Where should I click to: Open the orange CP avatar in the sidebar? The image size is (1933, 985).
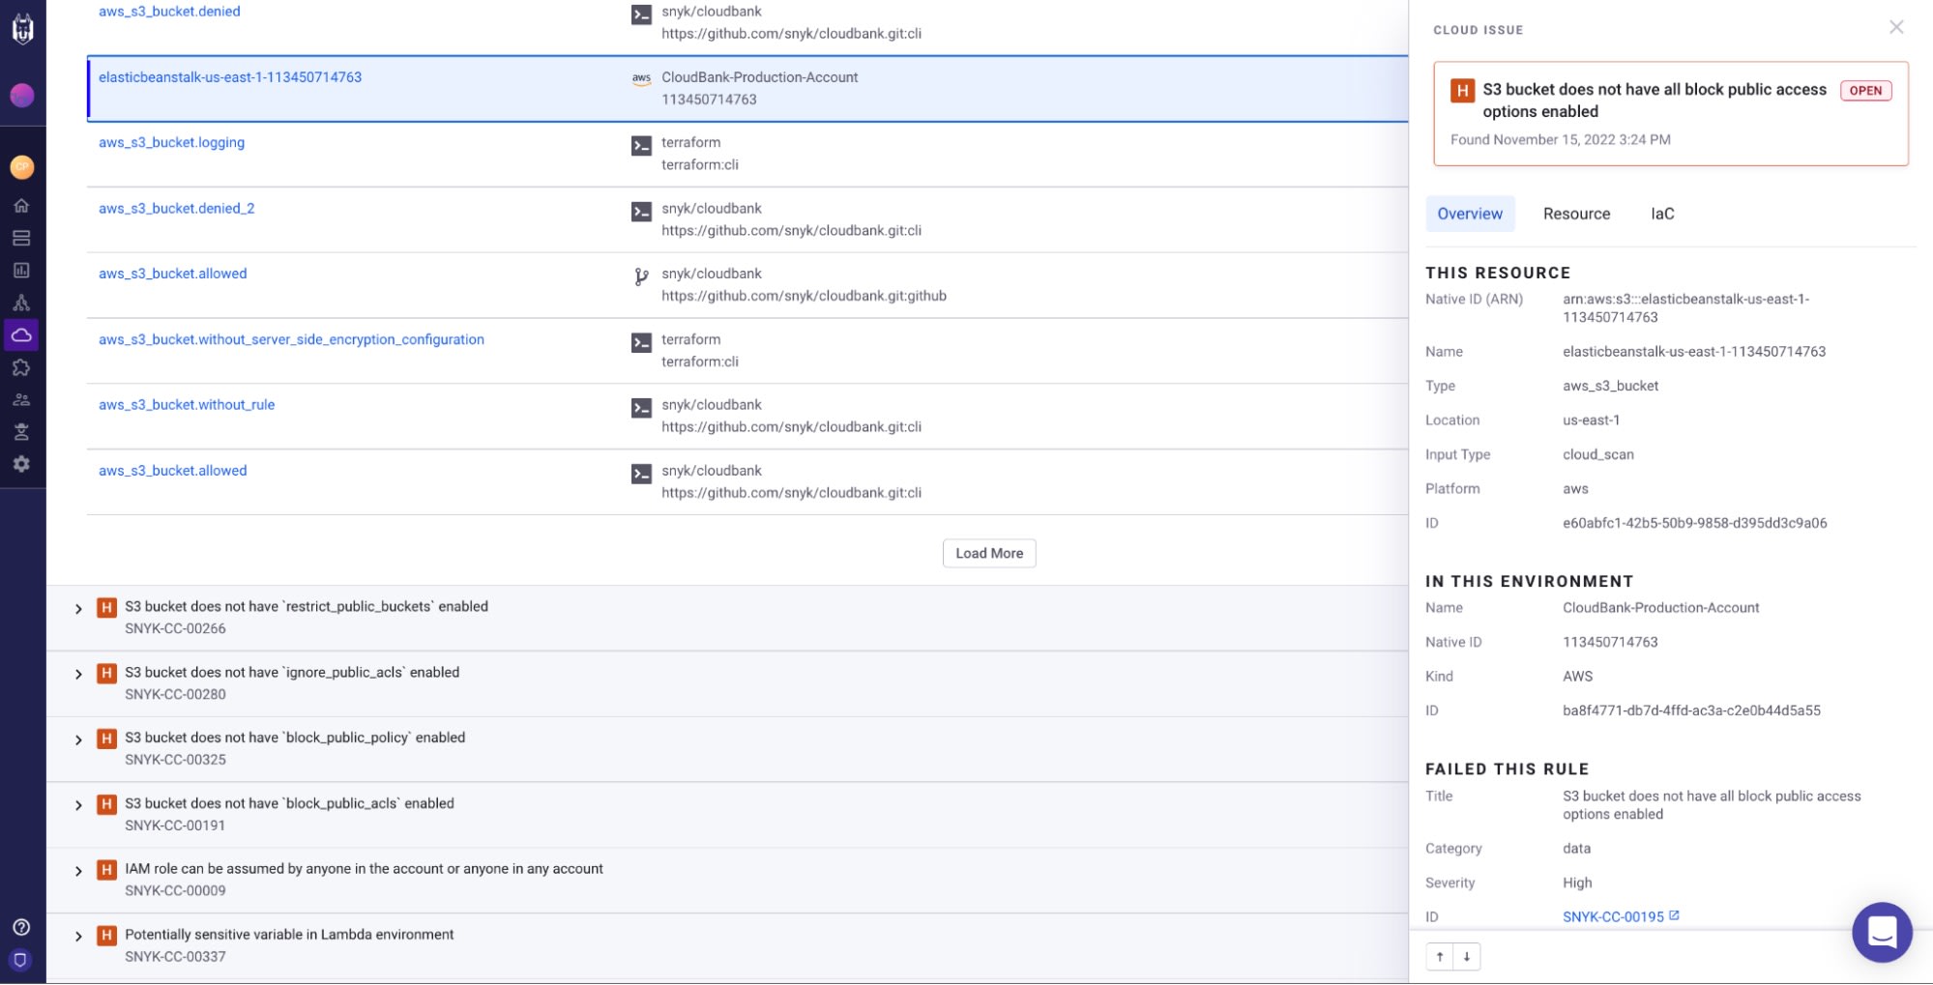(x=22, y=167)
